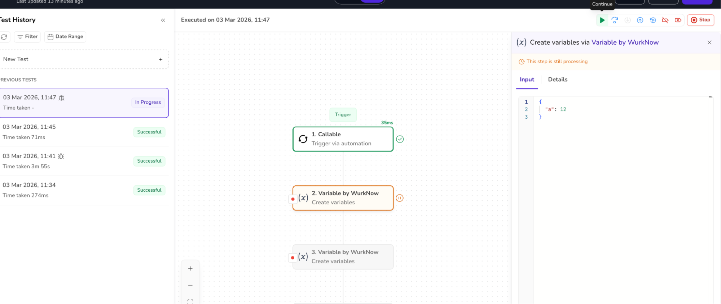Screen dimensions: 721x304
Task: Click the Restart debug session icon
Action: click(x=653, y=20)
